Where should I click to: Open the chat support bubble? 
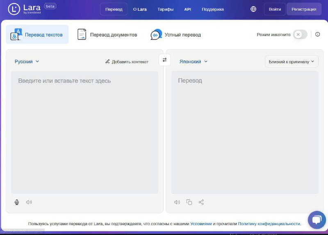click(x=316, y=220)
